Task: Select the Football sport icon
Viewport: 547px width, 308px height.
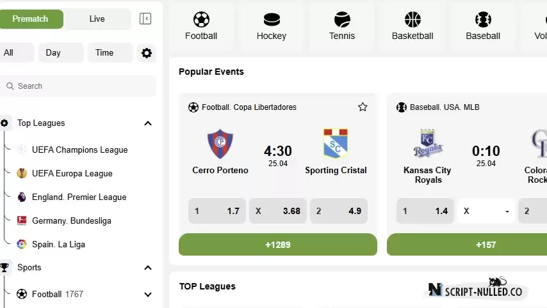Action: (201, 19)
